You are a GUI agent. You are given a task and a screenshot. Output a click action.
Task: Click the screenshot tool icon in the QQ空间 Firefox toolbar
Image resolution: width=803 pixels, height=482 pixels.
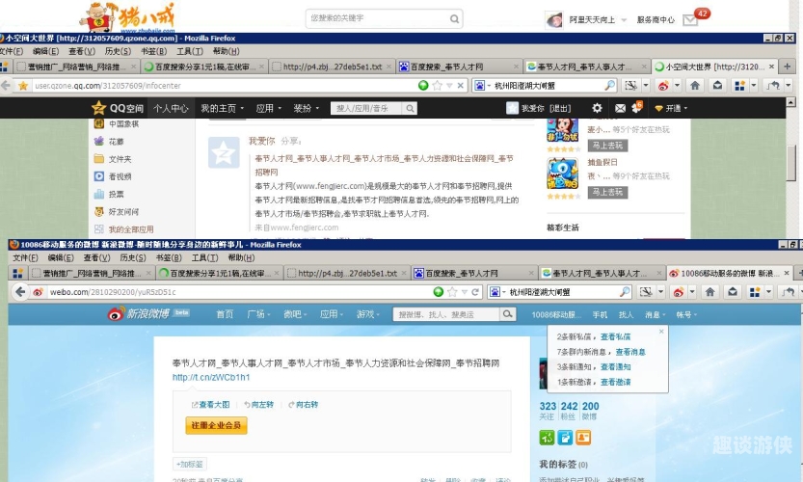pos(630,86)
